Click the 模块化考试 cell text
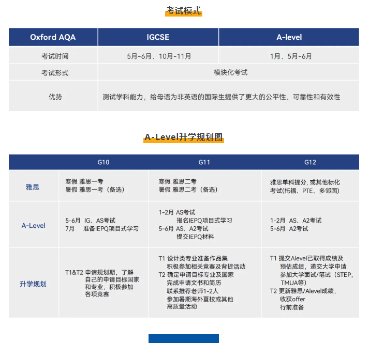 coord(230,72)
